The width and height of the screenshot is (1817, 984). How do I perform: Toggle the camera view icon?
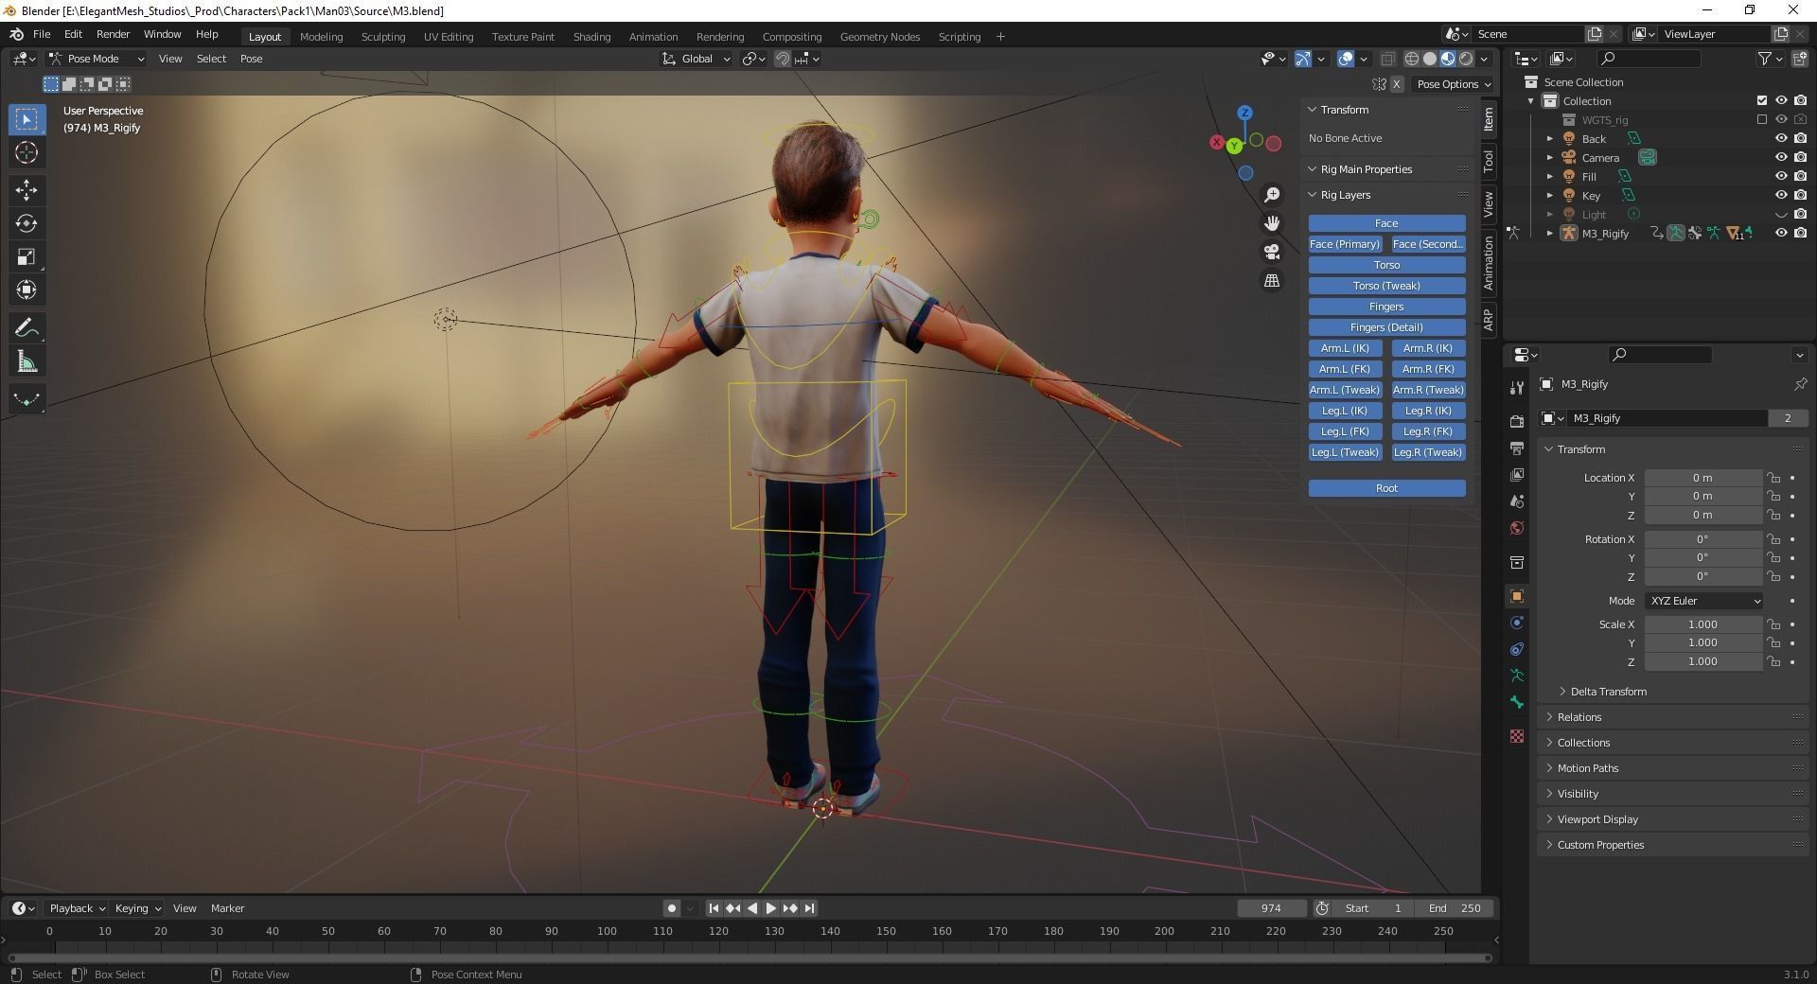(1272, 252)
